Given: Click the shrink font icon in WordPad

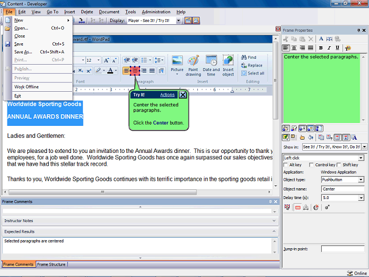Looking at the screenshot, I should 114,60.
